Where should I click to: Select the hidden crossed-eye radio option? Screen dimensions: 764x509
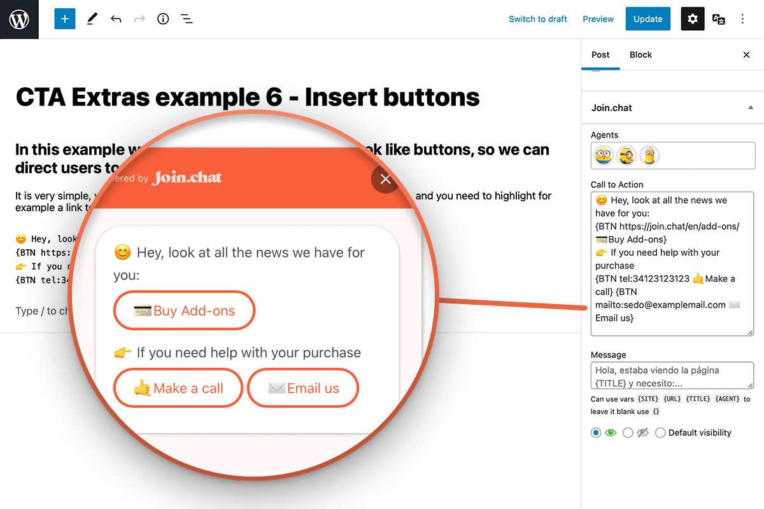pyautogui.click(x=628, y=433)
